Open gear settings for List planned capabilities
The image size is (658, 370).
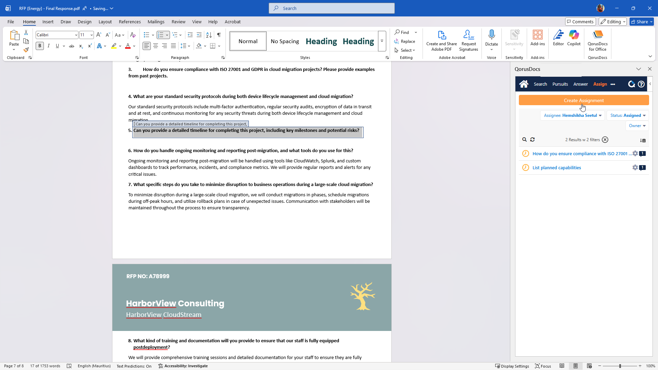(635, 168)
